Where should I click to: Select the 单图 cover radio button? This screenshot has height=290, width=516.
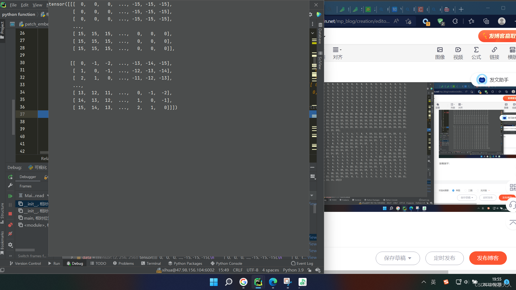453,190
